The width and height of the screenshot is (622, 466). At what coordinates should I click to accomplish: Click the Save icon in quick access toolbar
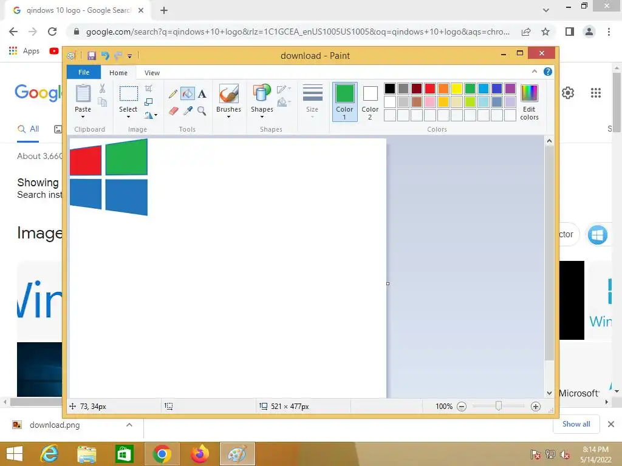tap(92, 56)
